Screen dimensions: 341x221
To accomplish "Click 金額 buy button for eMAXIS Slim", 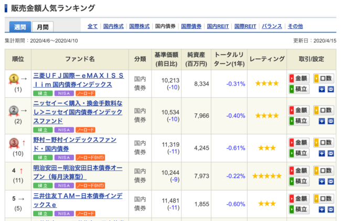I will point(299,79).
